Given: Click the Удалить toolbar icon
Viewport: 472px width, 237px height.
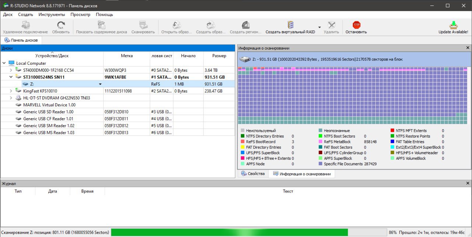Looking at the screenshot, I should 332,25.
